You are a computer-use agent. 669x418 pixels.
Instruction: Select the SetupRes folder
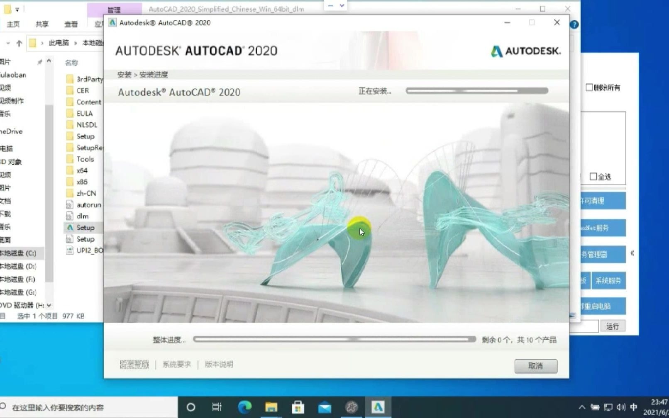click(x=85, y=147)
